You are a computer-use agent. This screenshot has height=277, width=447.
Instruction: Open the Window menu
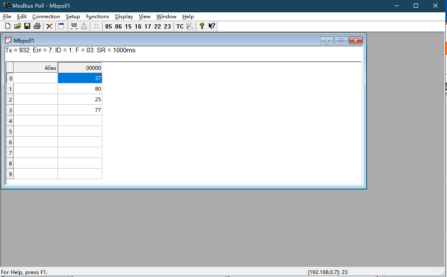[x=166, y=17]
